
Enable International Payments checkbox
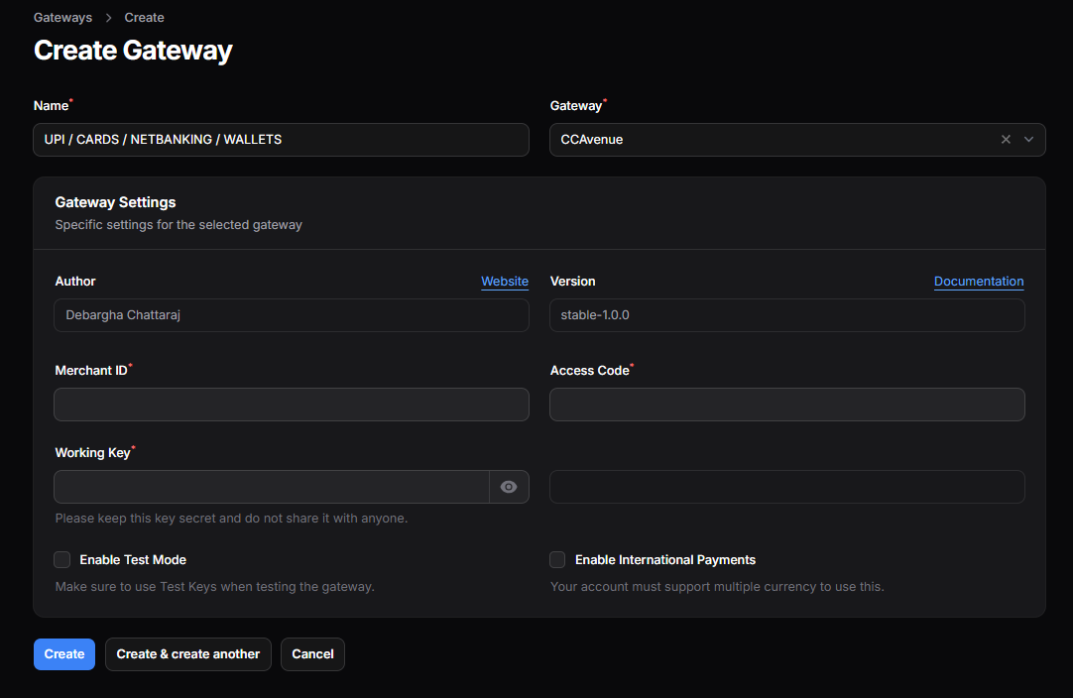pyautogui.click(x=557, y=559)
